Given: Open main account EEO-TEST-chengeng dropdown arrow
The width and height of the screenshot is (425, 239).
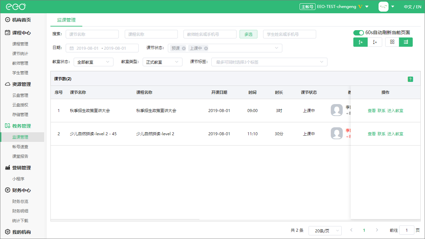Looking at the screenshot, I should [367, 7].
